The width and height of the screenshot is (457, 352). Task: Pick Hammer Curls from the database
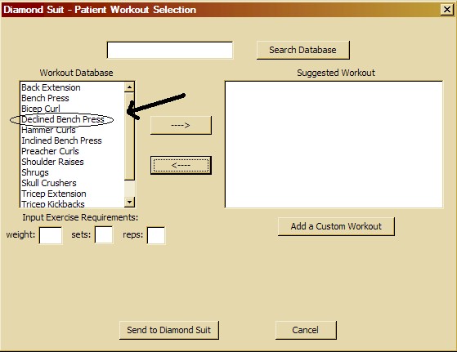point(73,130)
